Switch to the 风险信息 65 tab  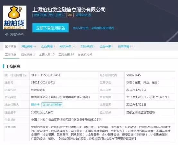[x=29, y=47]
